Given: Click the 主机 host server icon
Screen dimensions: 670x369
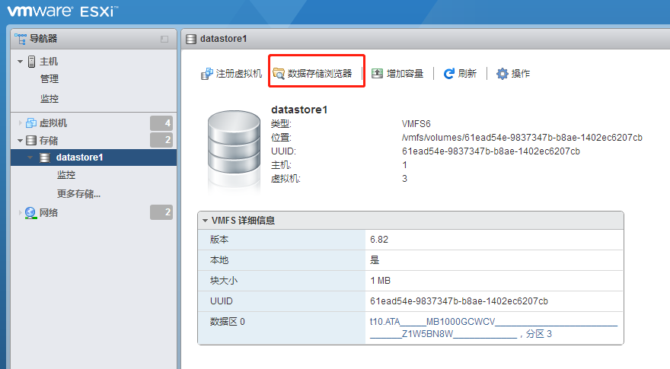Looking at the screenshot, I should point(32,62).
